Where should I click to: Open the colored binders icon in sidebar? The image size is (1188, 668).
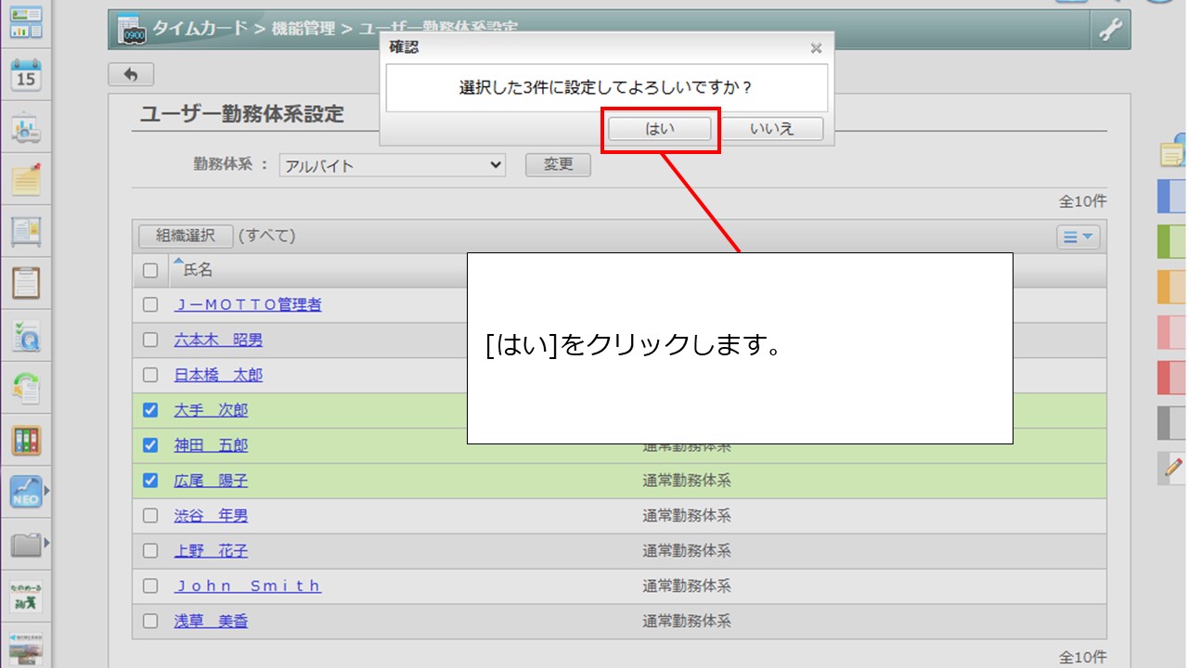click(26, 440)
